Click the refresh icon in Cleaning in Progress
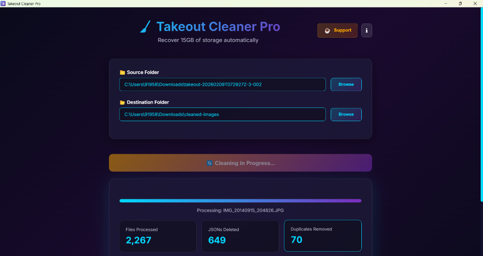Screen dimensions: 483x256 point(209,163)
